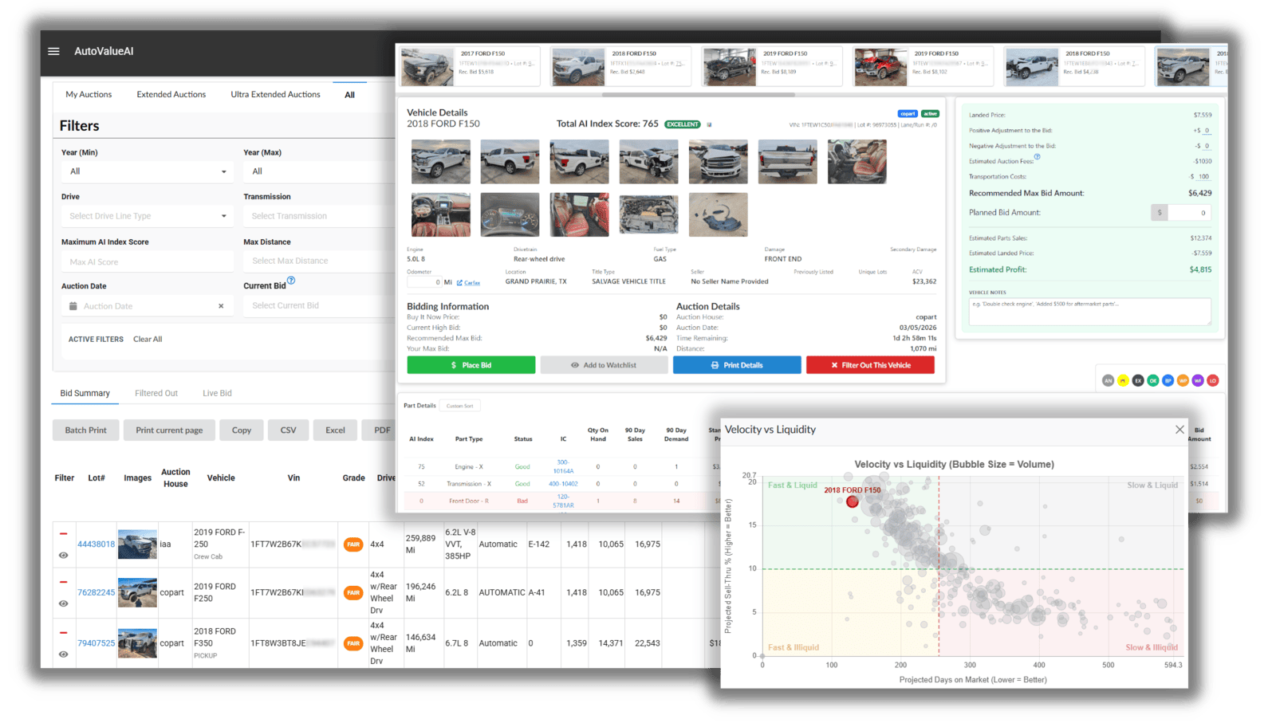The width and height of the screenshot is (1276, 723).
Task: Click the chart icon beside EXCELLENT badge
Action: 709,124
